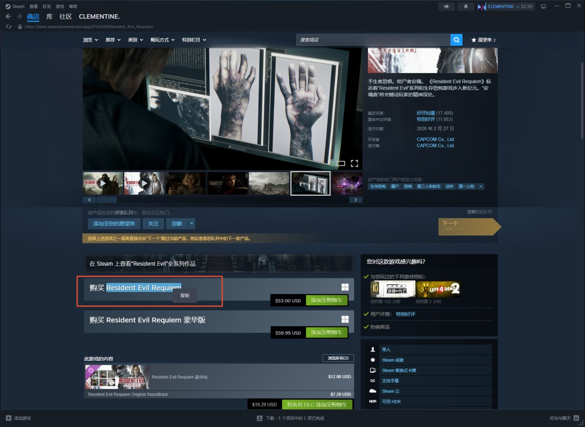Switch the media viewer to theater mode
The width and height of the screenshot is (585, 427).
[x=340, y=163]
